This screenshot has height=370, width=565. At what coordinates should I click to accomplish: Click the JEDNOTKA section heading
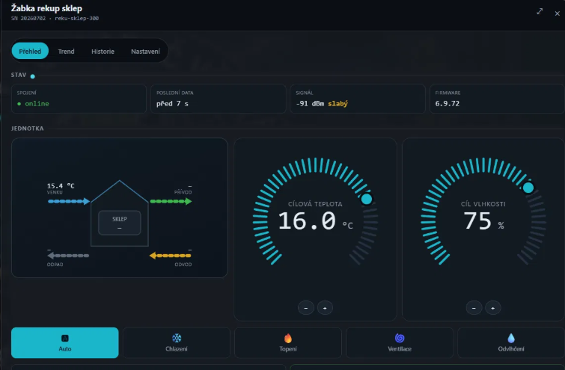click(x=28, y=129)
